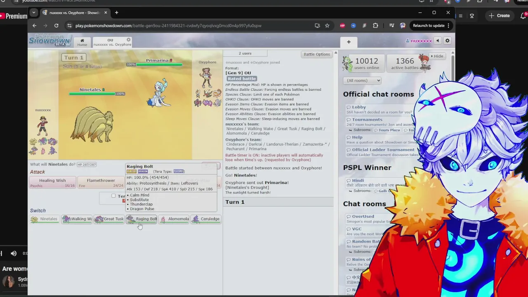Viewport: 528px width, 297px height.
Task: Open a new browser tab
Action: coord(116,13)
